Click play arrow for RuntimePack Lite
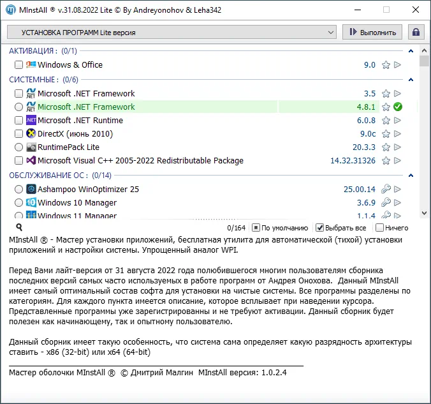The height and width of the screenshot is (404, 431). [397, 147]
